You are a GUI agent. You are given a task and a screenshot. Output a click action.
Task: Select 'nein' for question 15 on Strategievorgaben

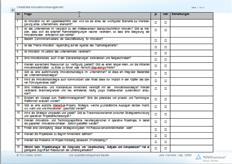[x=165, y=128]
